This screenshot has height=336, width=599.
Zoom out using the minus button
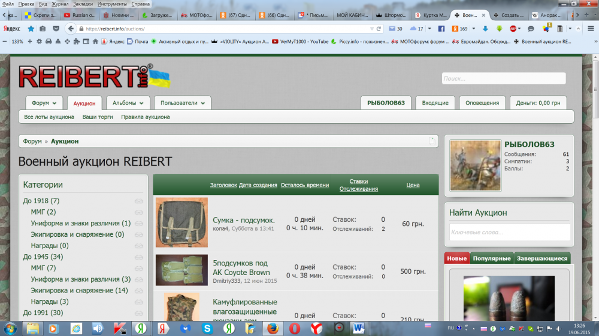(x=5, y=41)
